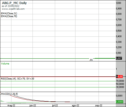Select the jul-22 date axis label

click(55, 105)
